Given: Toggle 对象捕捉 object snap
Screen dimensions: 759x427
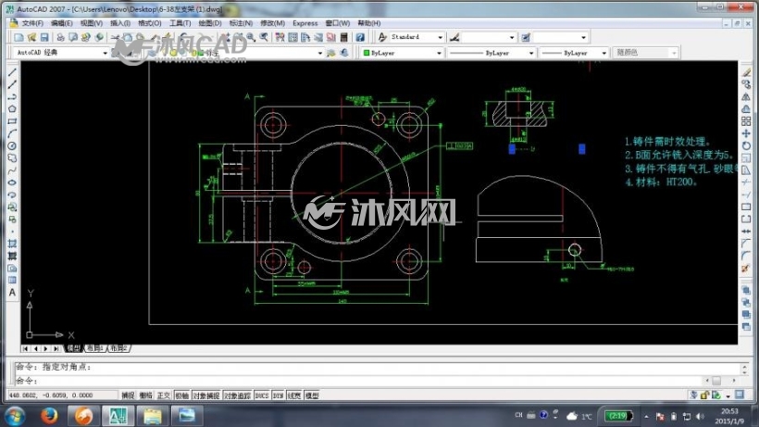Looking at the screenshot, I should (x=206, y=396).
